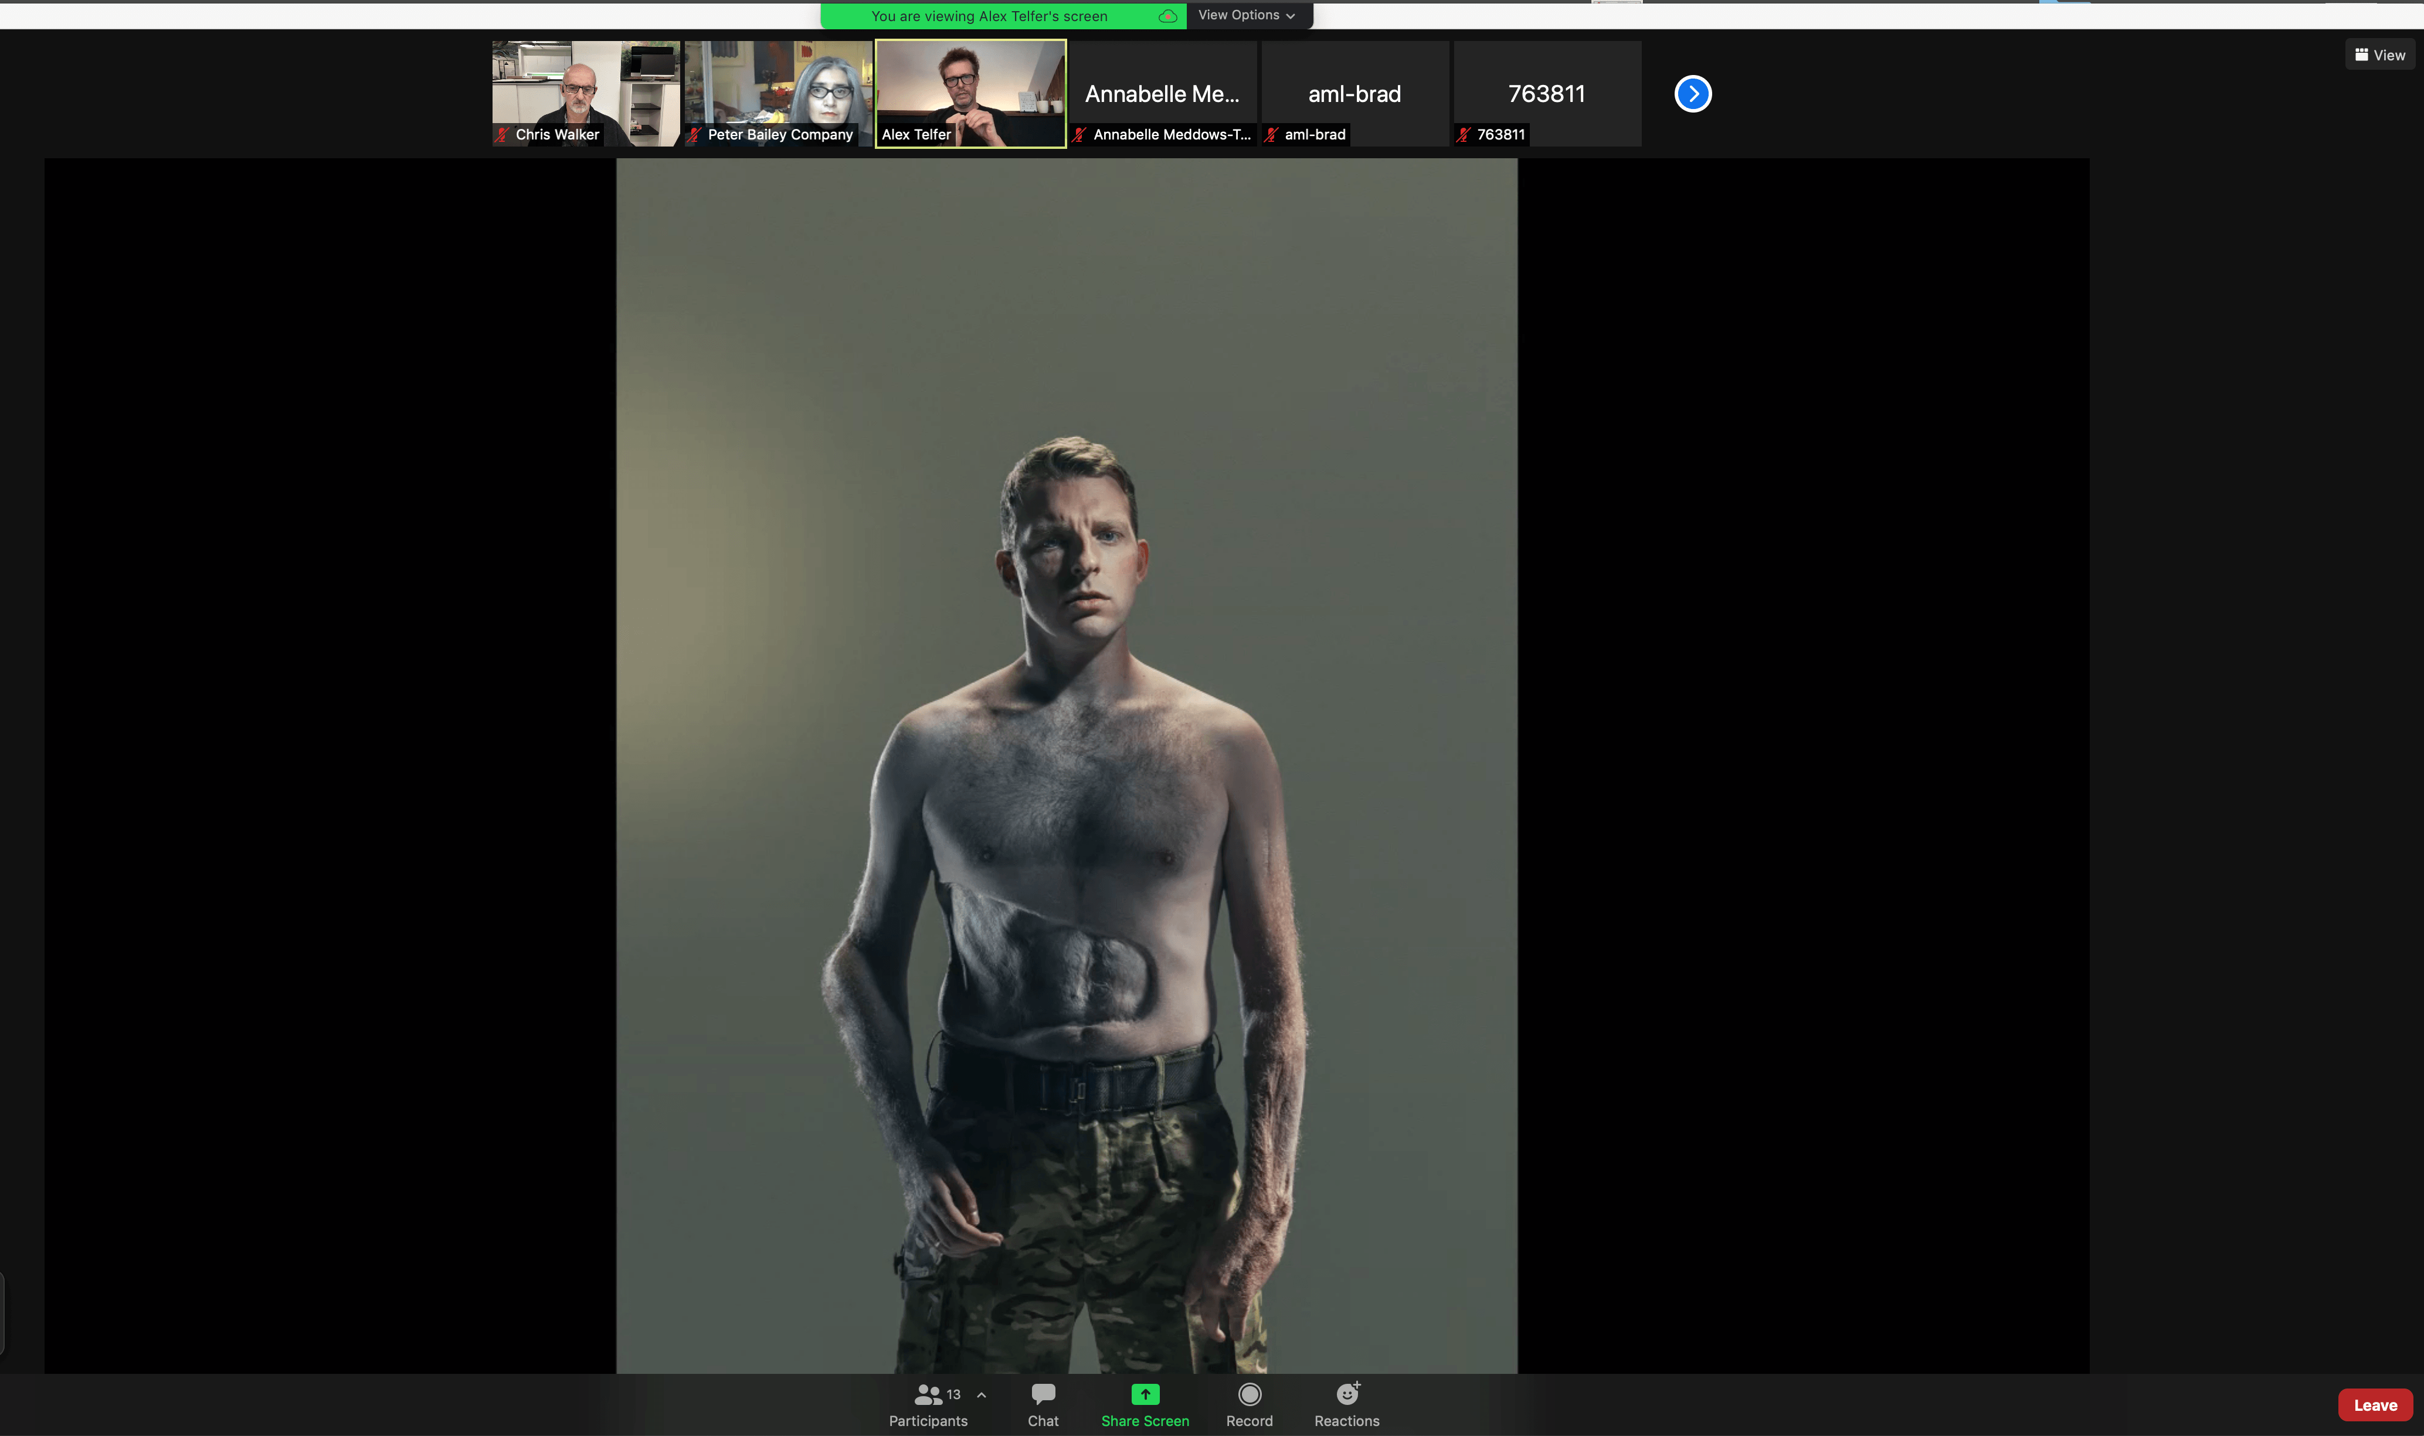Viewport: 2424px width, 1436px height.
Task: Open the Participants panel icon
Action: click(x=928, y=1394)
